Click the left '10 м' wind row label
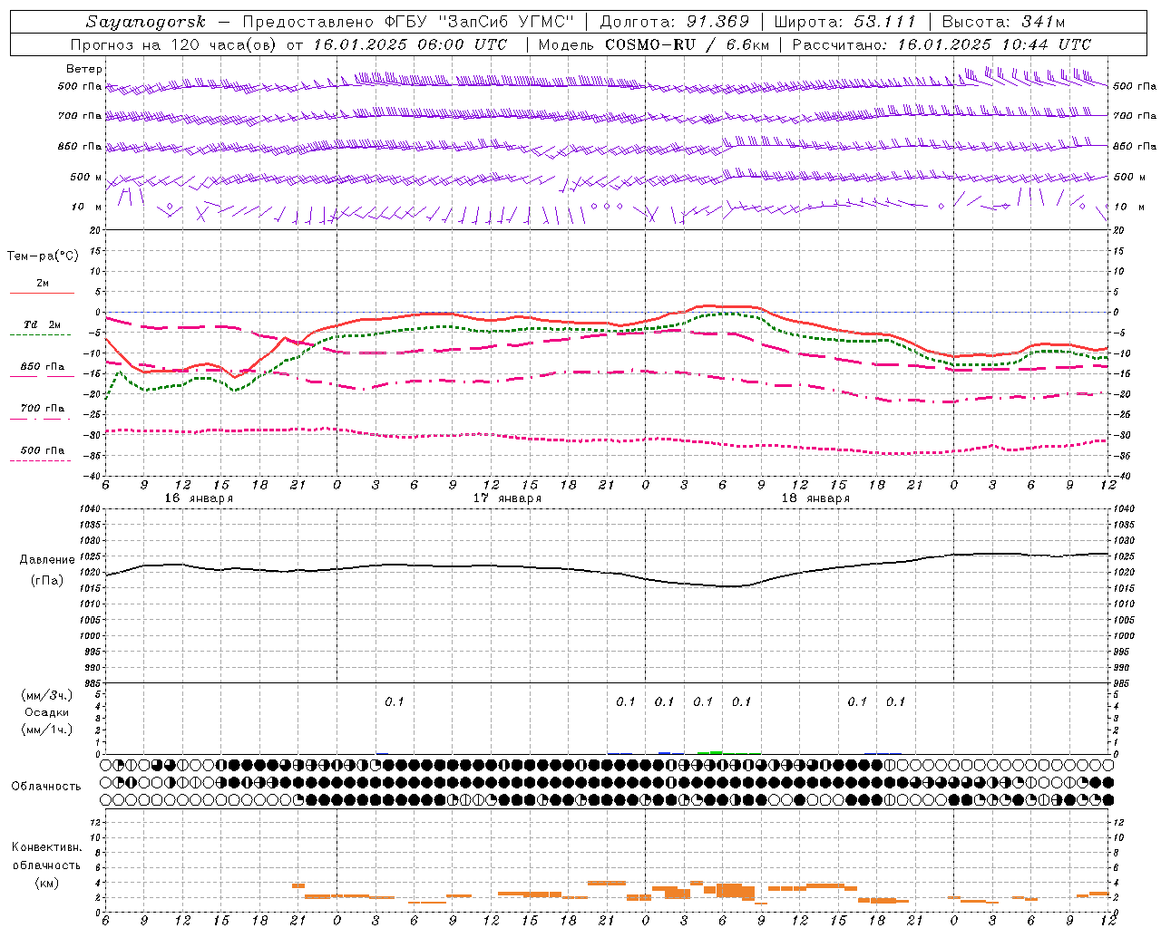This screenshot has height=928, width=1161. (x=86, y=207)
